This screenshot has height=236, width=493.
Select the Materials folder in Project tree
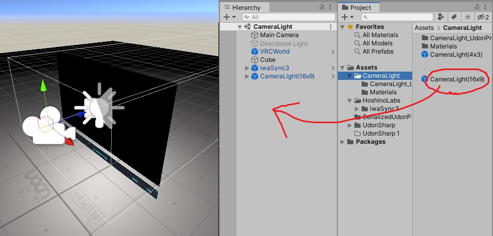(x=383, y=92)
